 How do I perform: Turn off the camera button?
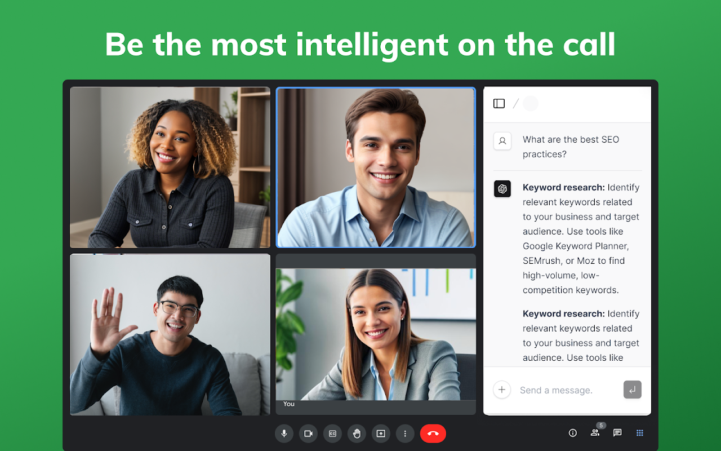click(x=308, y=434)
